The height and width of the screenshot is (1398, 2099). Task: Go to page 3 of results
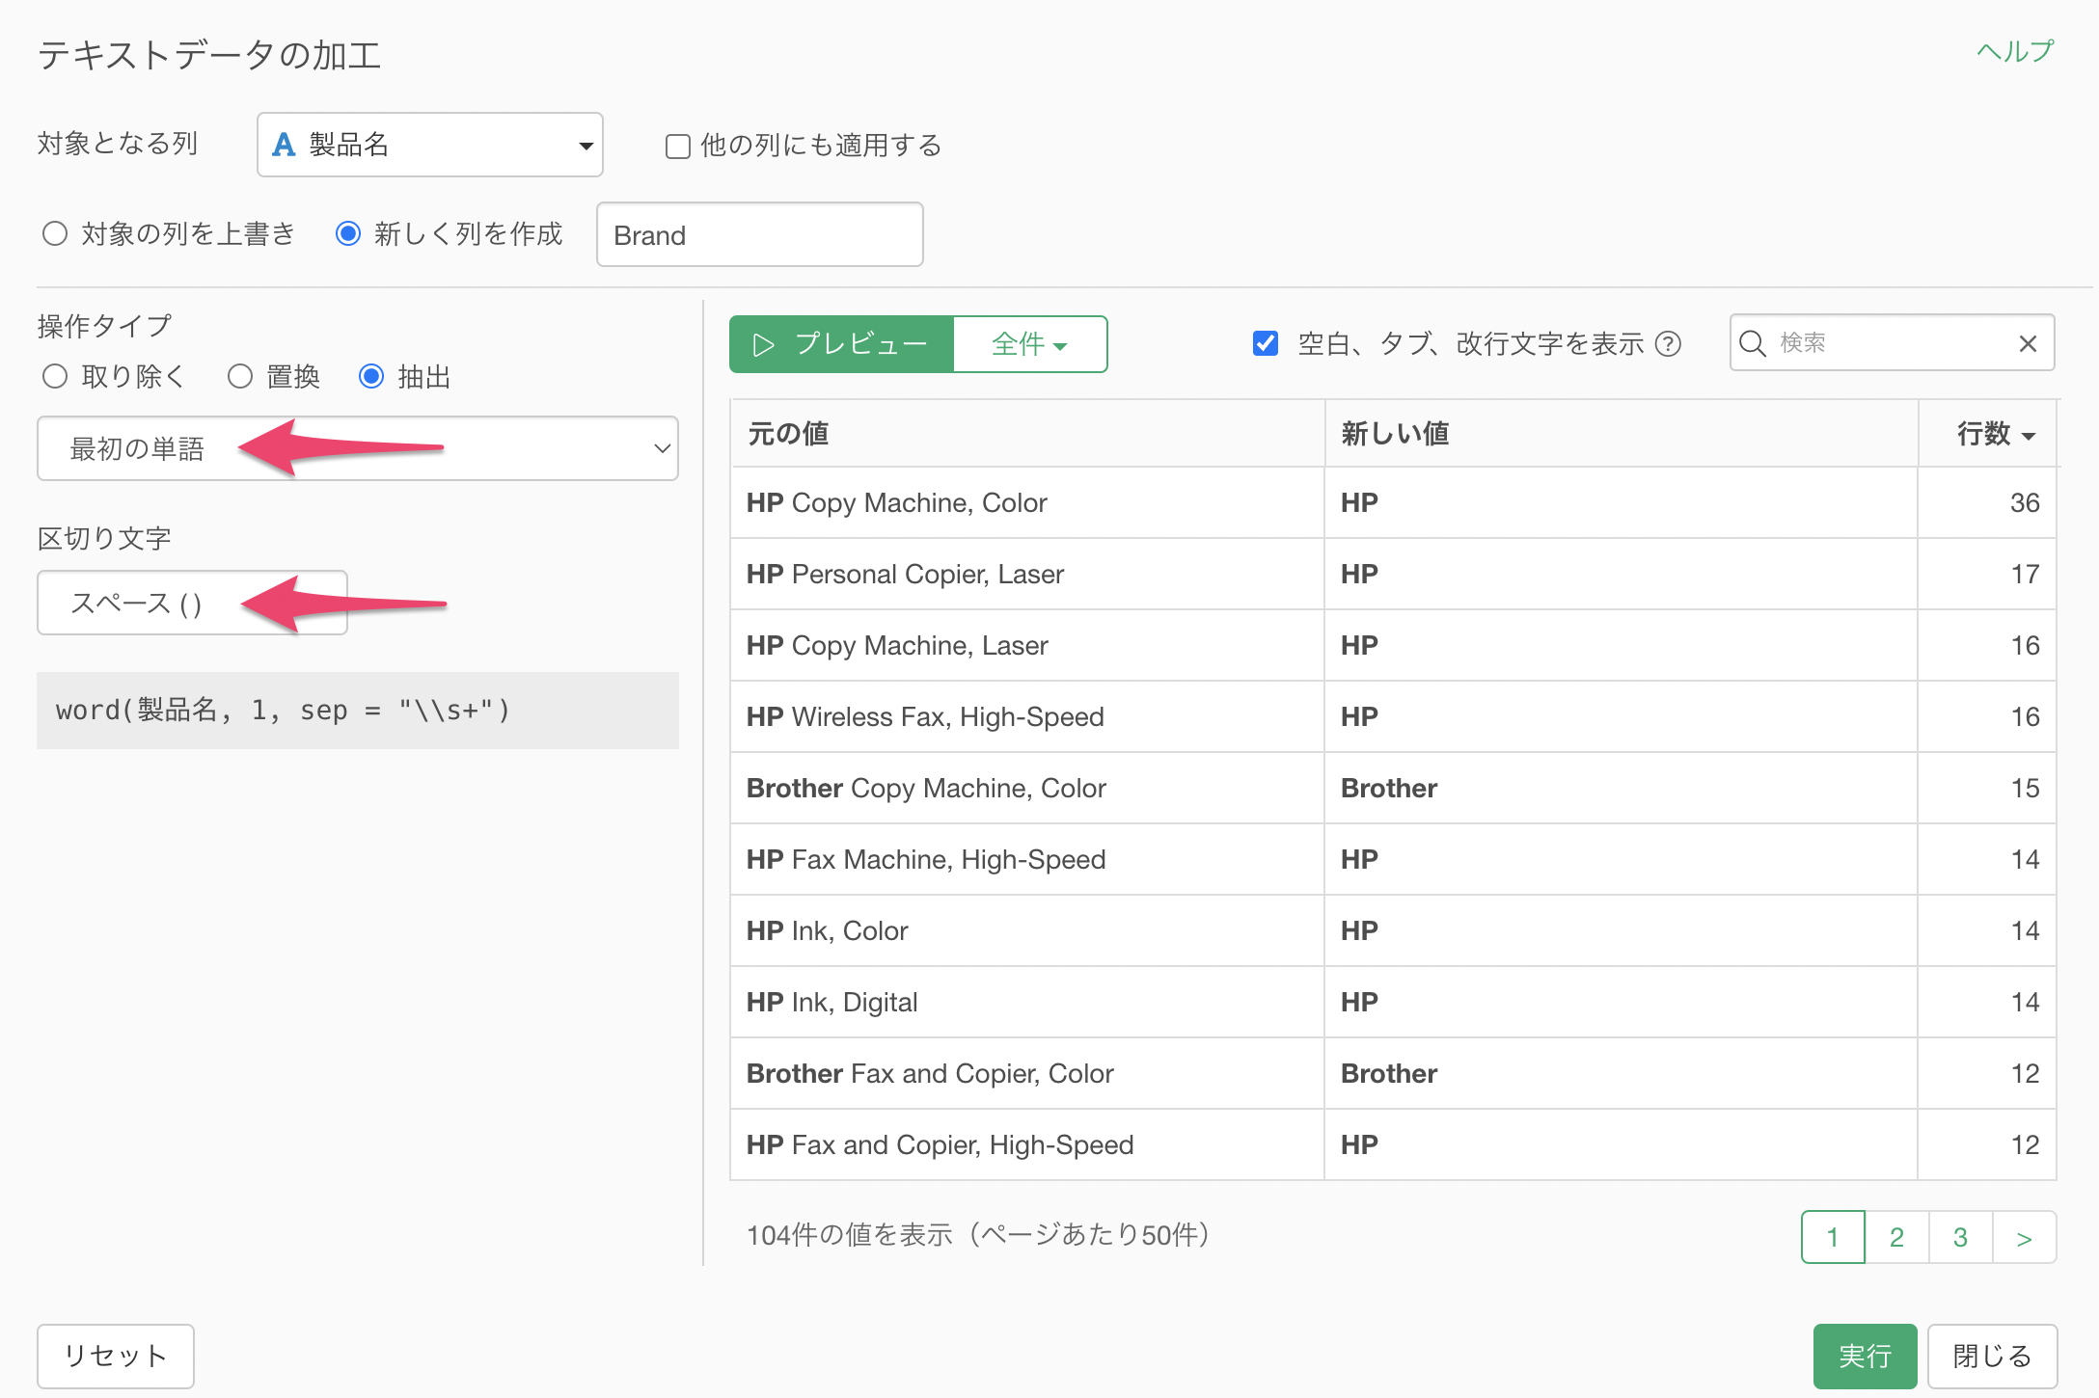[1960, 1237]
